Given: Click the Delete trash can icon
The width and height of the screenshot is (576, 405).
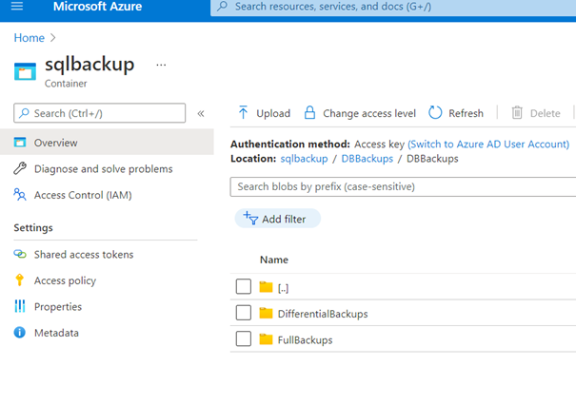Looking at the screenshot, I should (517, 112).
